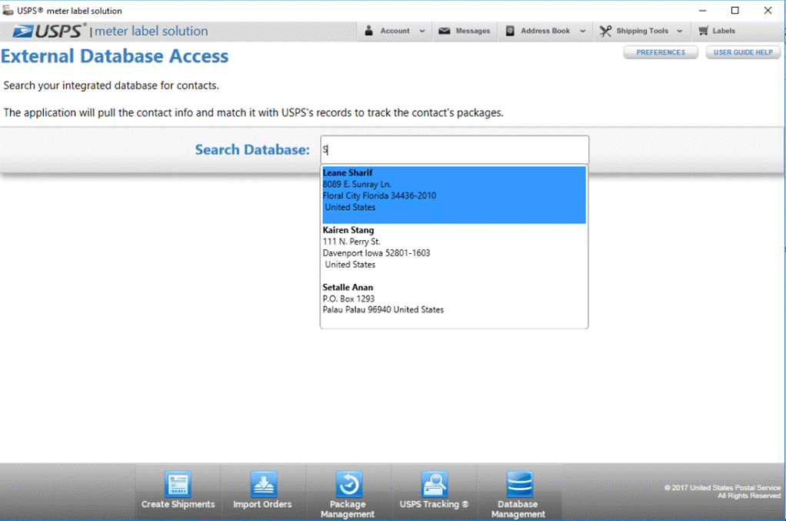Click the Account person icon
This screenshot has height=521, width=786.
(x=368, y=31)
